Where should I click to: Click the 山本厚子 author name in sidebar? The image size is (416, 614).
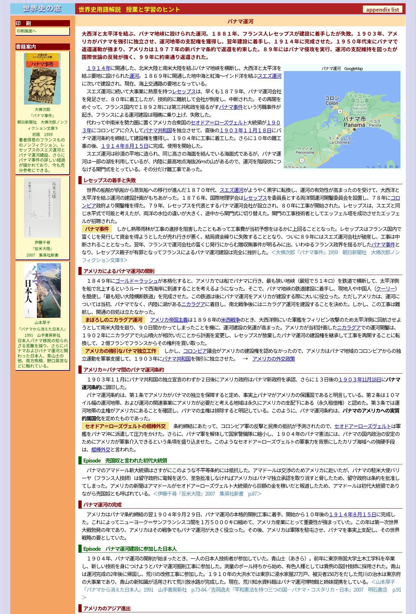(42, 322)
